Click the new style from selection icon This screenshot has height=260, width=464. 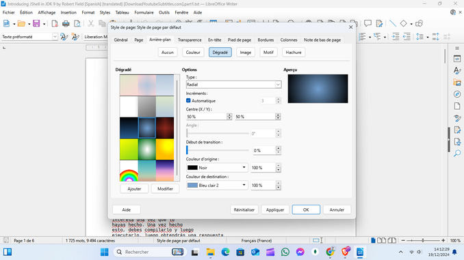click(75, 37)
